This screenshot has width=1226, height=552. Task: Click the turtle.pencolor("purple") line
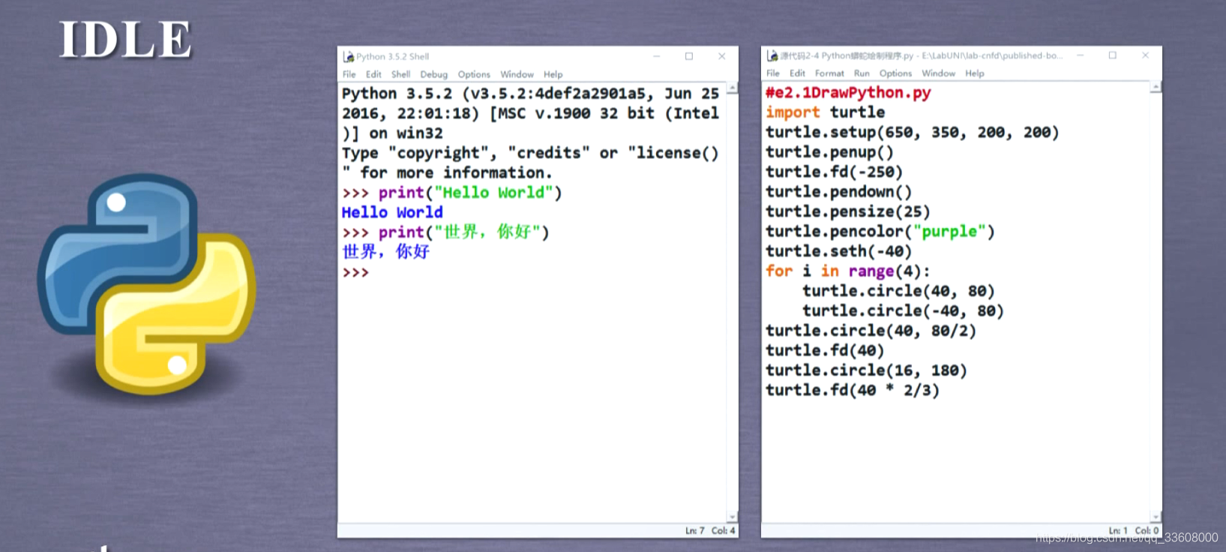pyautogui.click(x=880, y=232)
